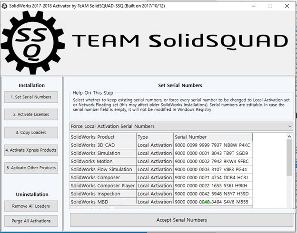Image resolution: width=297 pixels, height=233 pixels.
Task: Click Remove All Loaders button
Action: 31,206
